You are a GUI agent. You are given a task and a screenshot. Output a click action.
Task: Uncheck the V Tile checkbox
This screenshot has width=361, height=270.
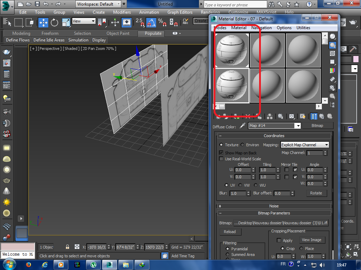(x=295, y=177)
